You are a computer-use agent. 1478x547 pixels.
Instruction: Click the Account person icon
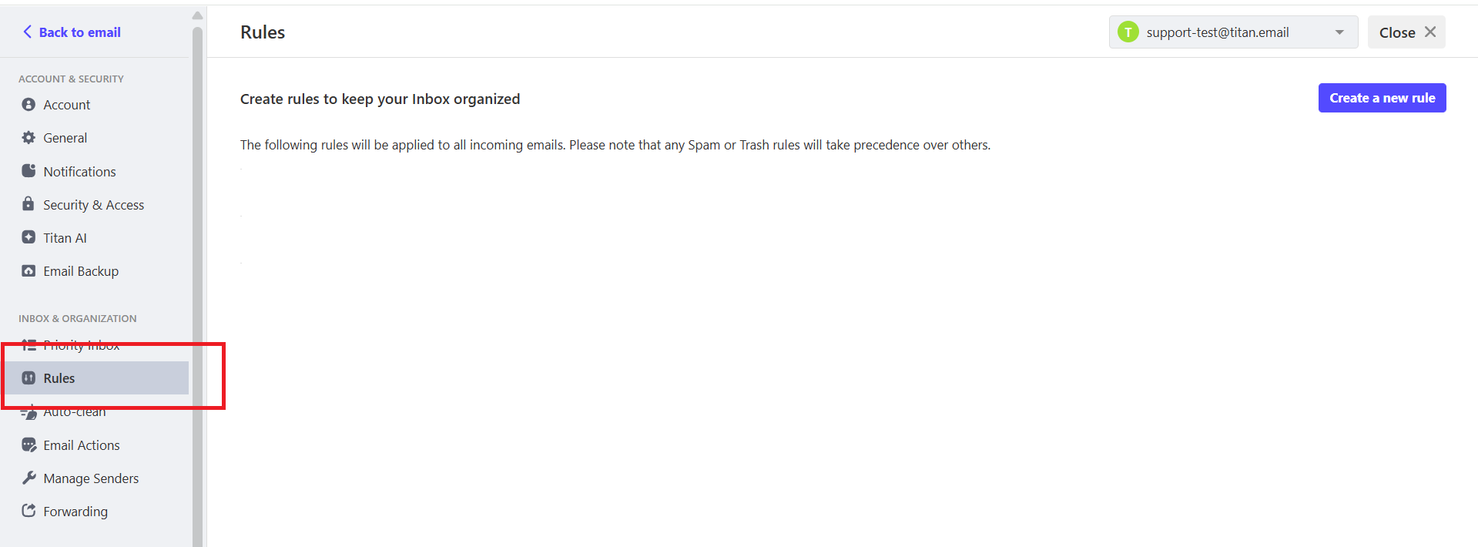click(x=28, y=105)
